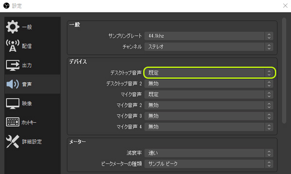Screen dimensions: 291x174
Task: Open the サンプリングレート 44.1khz dropdown
Action: pos(209,36)
